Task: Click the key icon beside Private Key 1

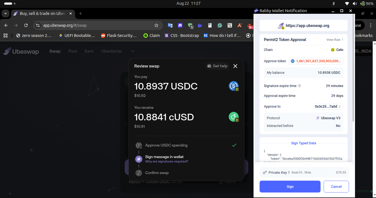Action: [x=265, y=172]
